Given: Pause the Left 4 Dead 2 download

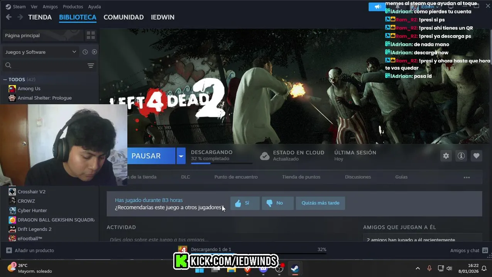Looking at the screenshot, I should (x=151, y=156).
